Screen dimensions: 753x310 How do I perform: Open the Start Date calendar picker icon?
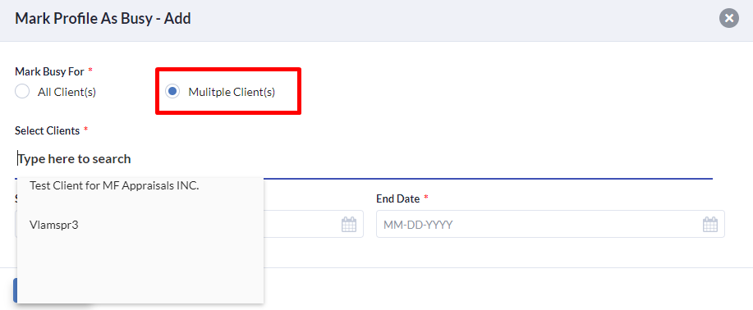click(x=349, y=224)
